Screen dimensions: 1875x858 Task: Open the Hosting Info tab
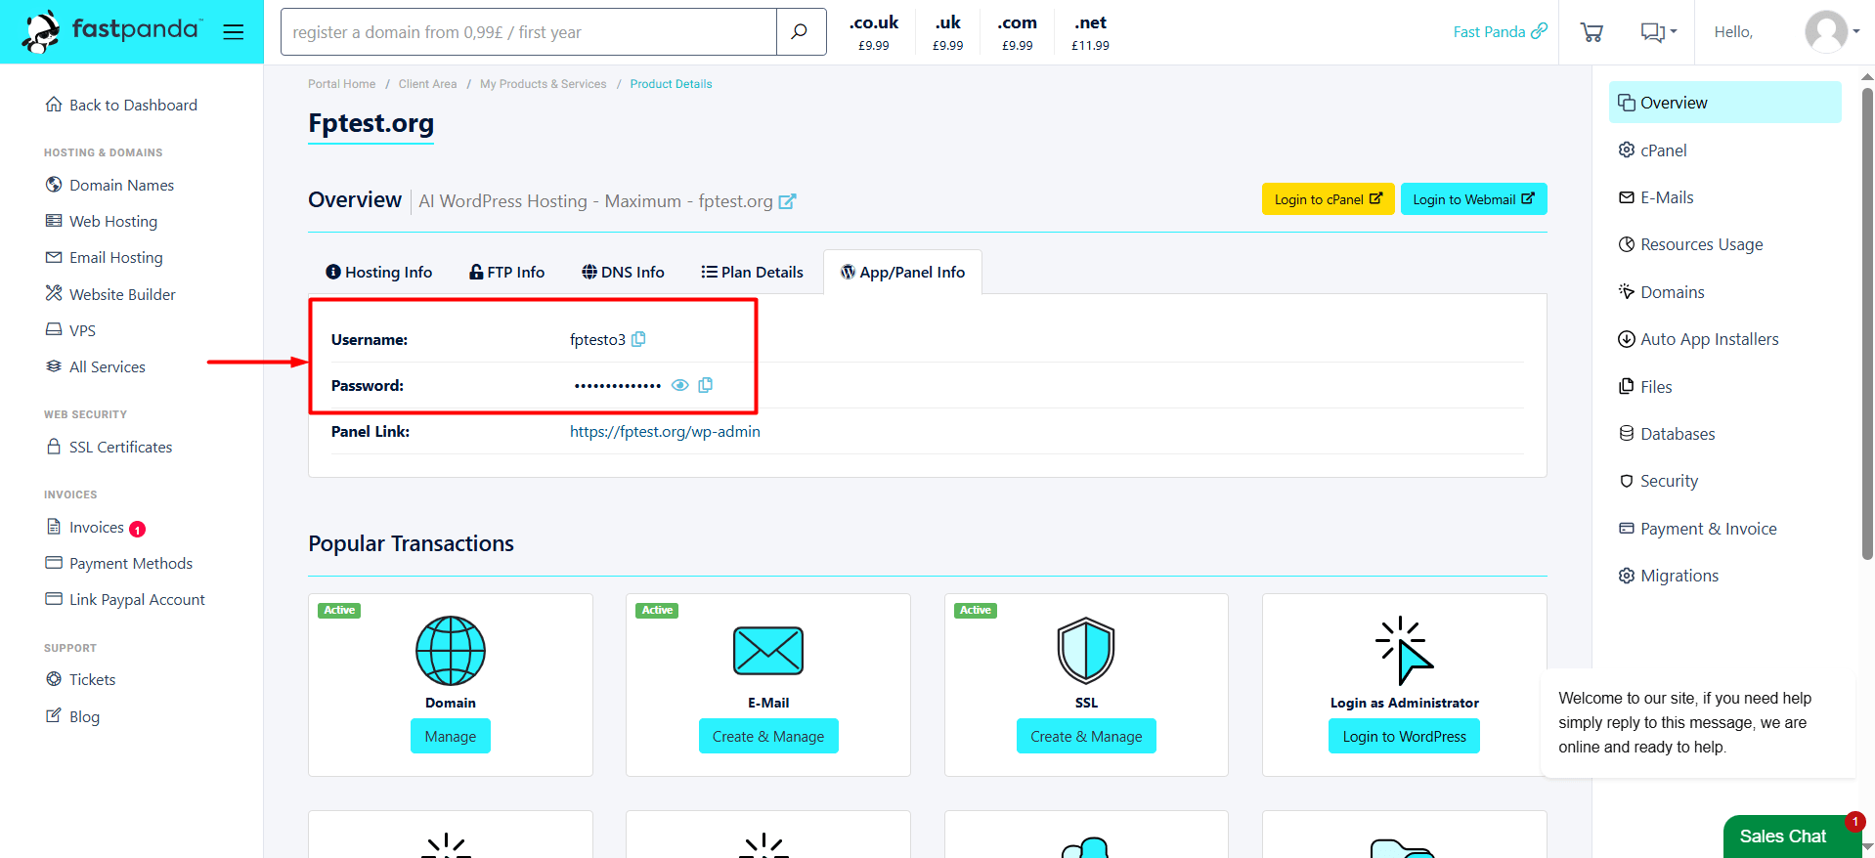coord(379,272)
